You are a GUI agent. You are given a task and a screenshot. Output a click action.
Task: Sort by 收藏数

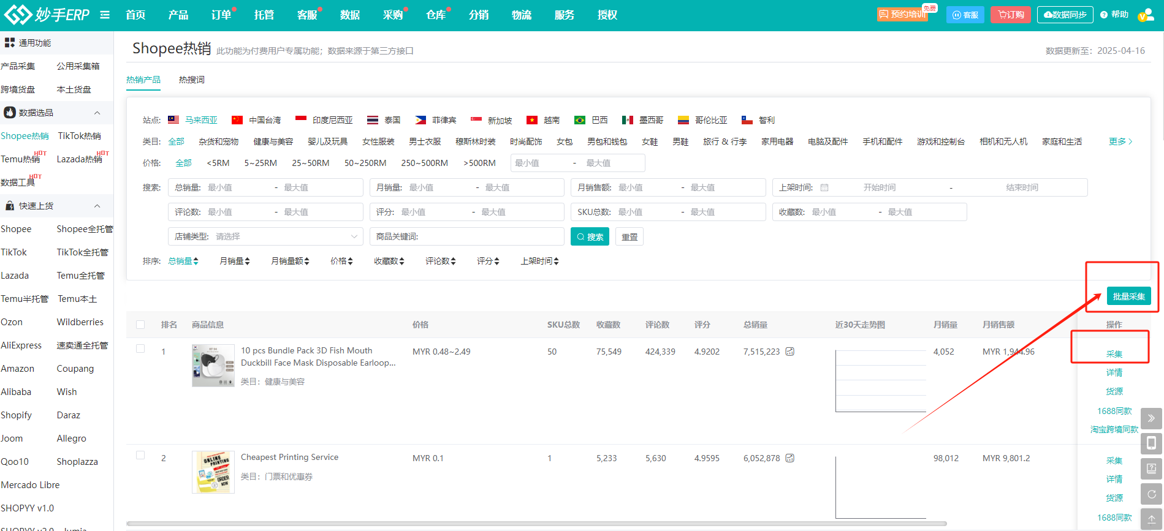click(389, 261)
